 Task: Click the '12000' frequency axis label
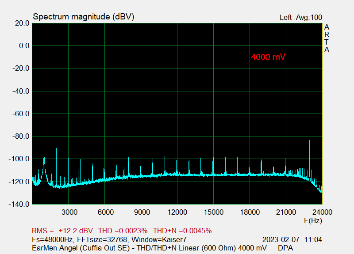(177, 212)
